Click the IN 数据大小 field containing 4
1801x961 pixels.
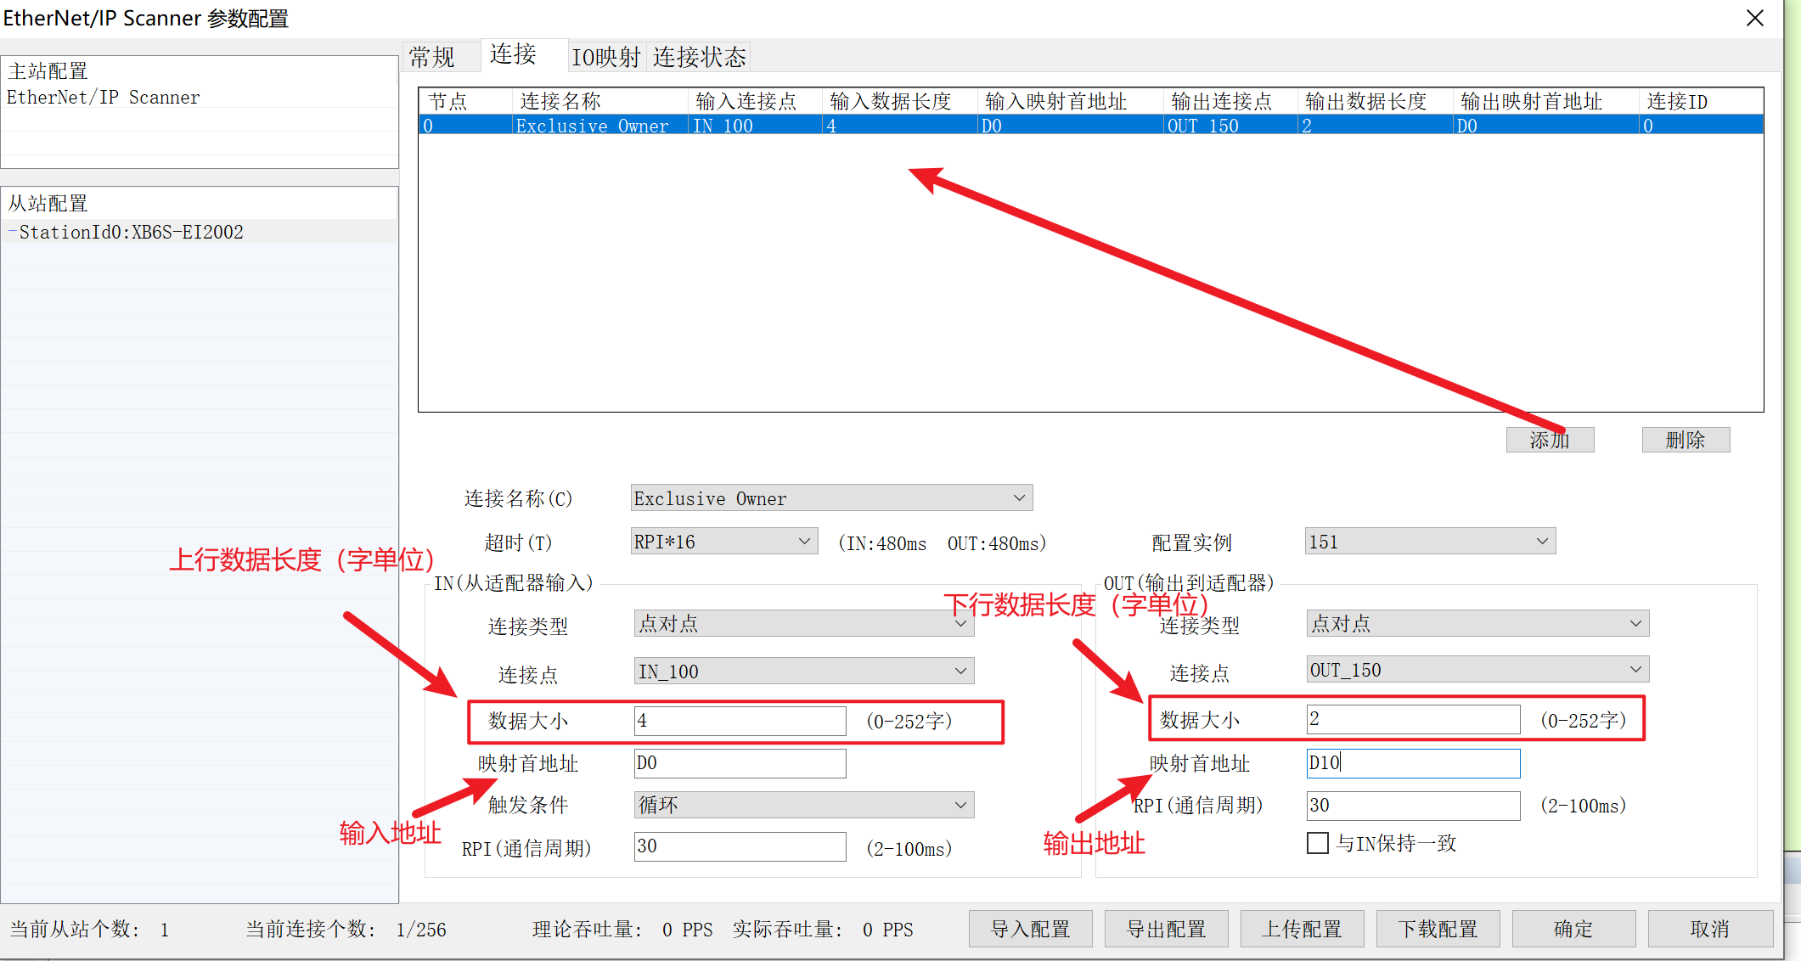(x=740, y=721)
